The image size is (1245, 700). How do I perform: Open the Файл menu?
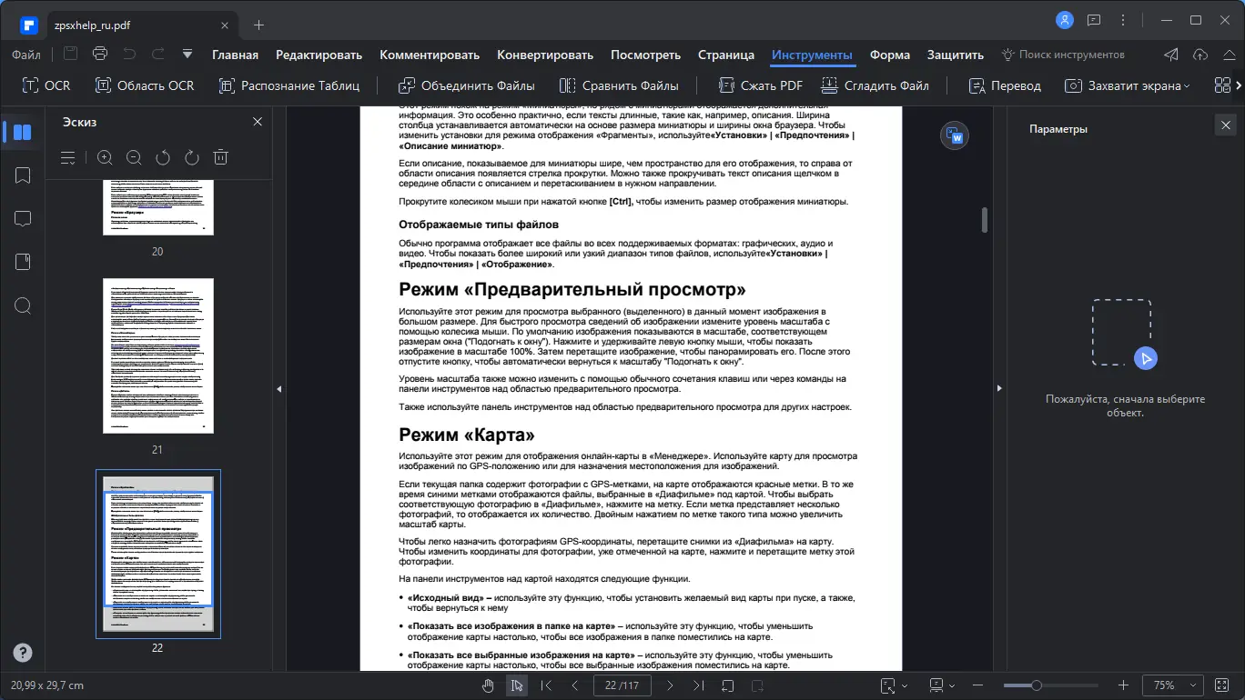[25, 55]
